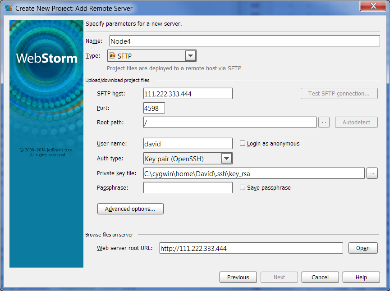
Task: Select the SFTP type combo box
Action: coord(152,56)
